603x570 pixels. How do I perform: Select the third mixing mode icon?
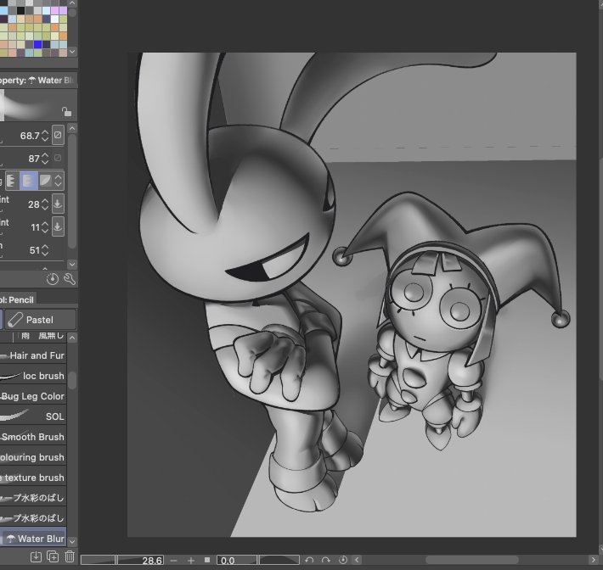45,180
